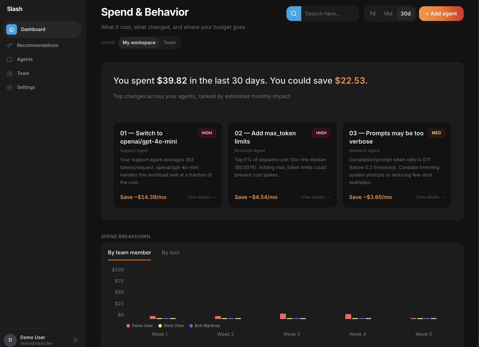View details for verbose prompts recommendation
Screen dimensions: 479x347
(x=431, y=197)
